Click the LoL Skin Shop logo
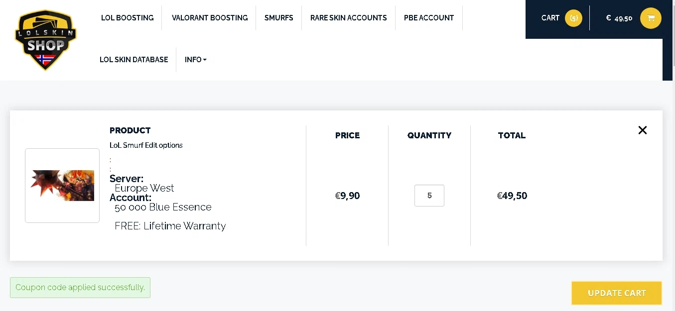The image size is (675, 311). coord(45,40)
